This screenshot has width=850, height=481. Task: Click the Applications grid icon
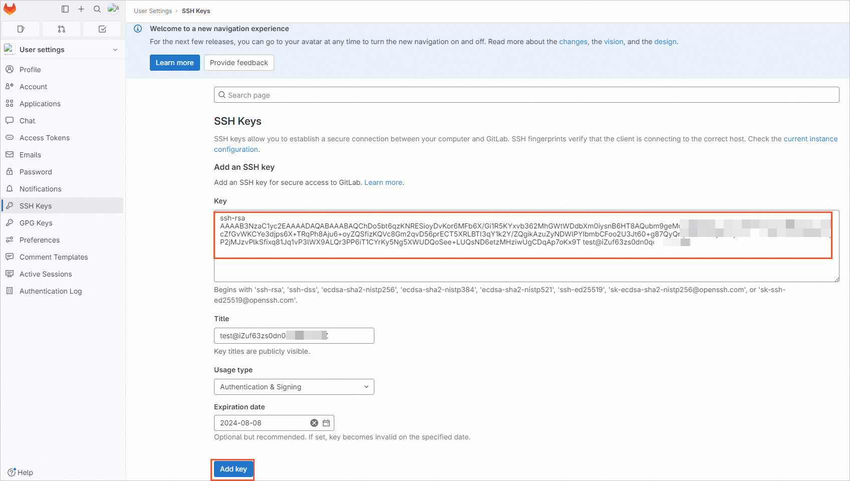point(10,103)
